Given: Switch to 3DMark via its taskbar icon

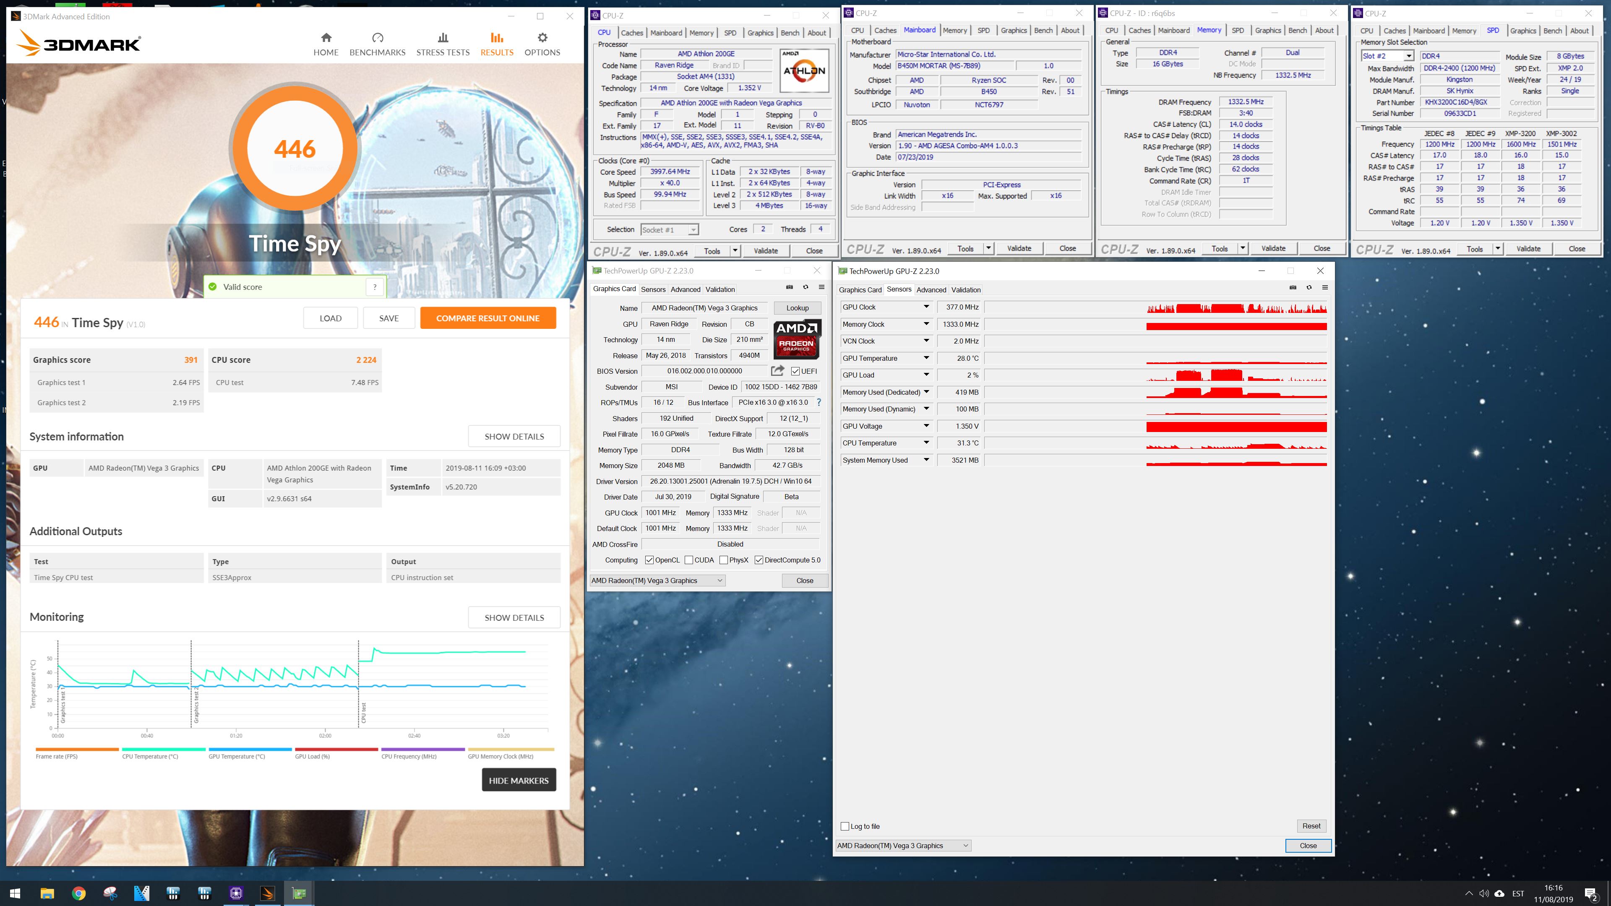Looking at the screenshot, I should click(267, 893).
